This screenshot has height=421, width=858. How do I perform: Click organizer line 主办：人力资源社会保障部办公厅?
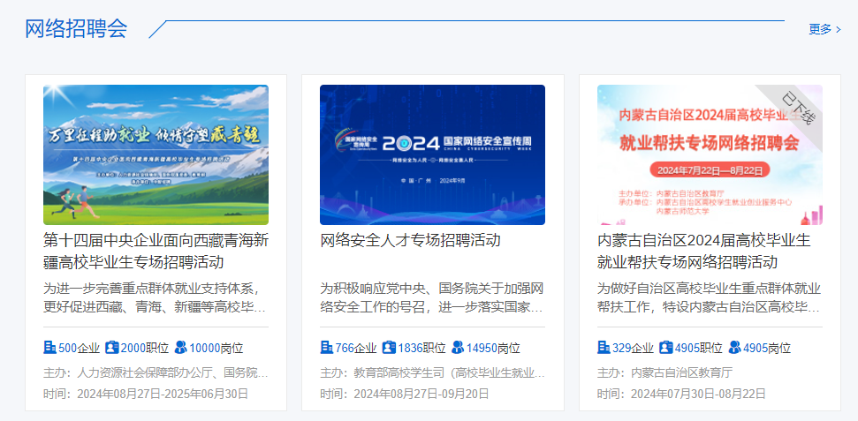click(x=156, y=373)
